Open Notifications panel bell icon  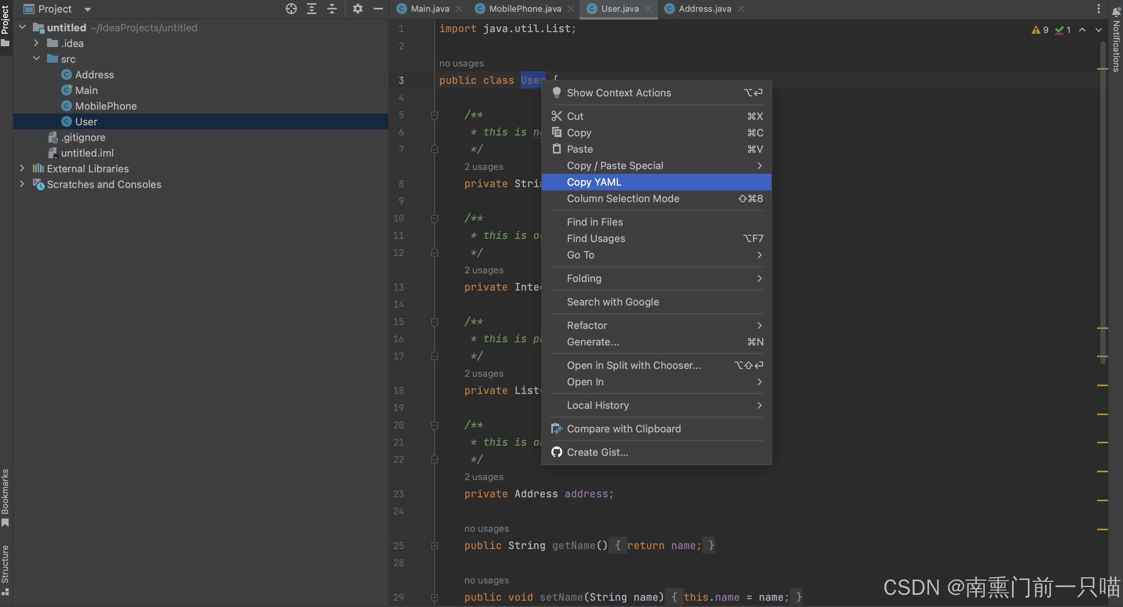tap(1116, 12)
